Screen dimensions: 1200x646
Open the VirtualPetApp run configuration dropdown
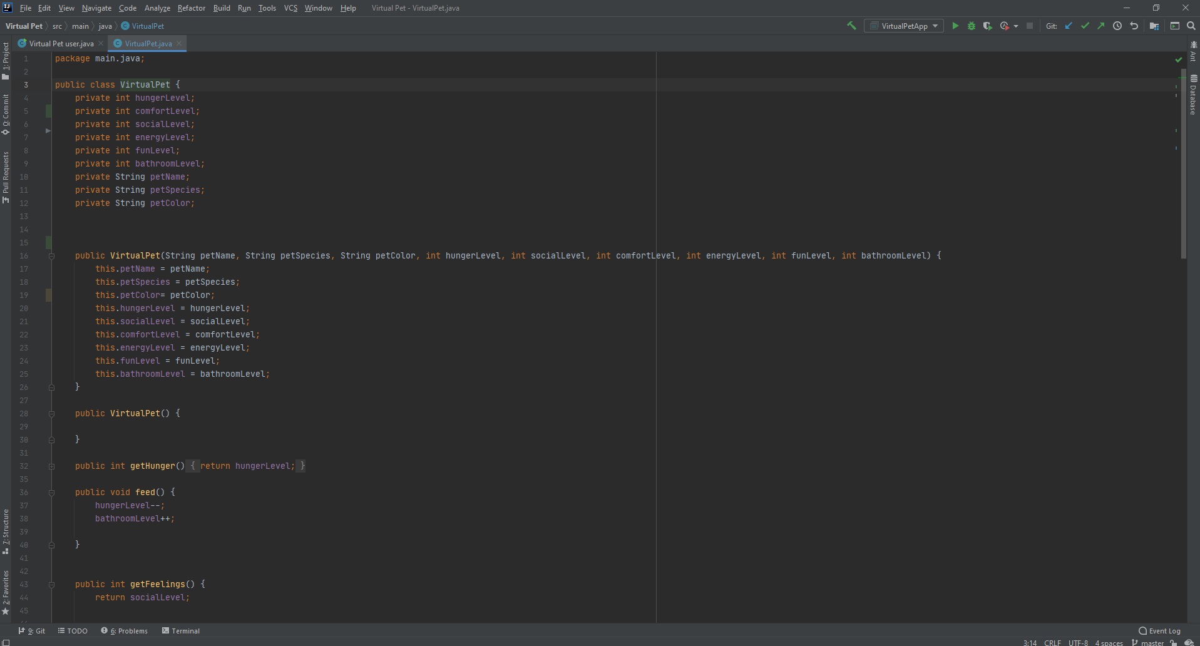pos(904,26)
